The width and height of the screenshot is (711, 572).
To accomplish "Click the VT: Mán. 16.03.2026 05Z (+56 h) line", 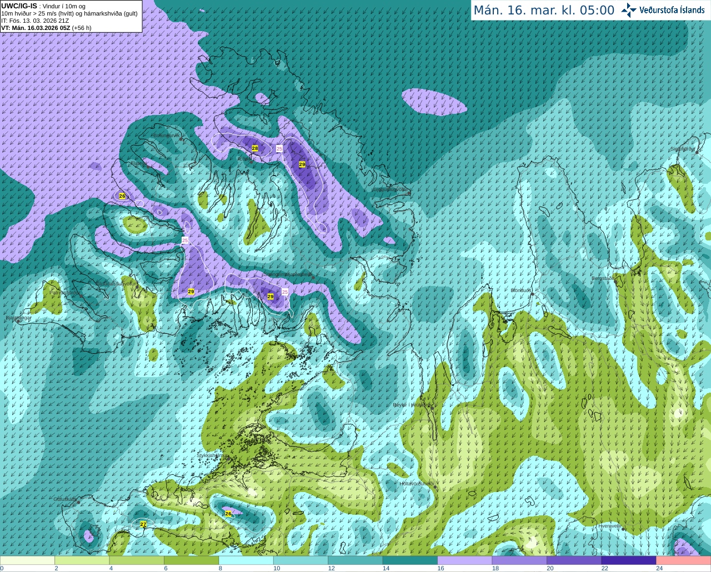I will coord(46,28).
